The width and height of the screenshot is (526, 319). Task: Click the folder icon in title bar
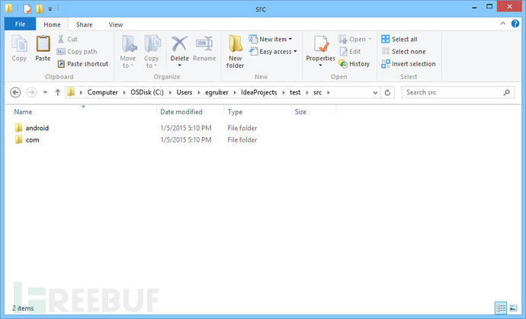pyautogui.click(x=8, y=8)
